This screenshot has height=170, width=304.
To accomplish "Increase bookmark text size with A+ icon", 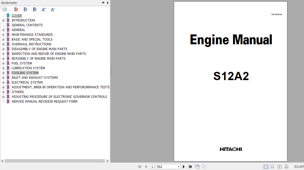I will click(43, 10).
